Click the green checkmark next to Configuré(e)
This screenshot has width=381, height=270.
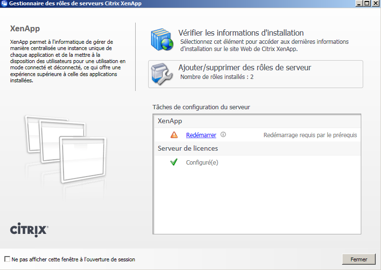pos(174,162)
